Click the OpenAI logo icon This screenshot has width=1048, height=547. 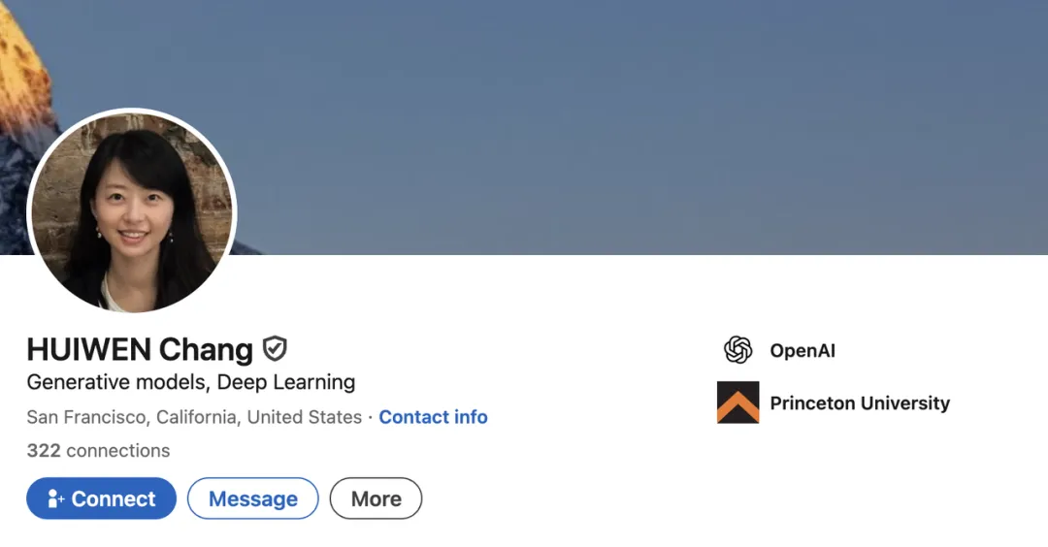point(738,350)
